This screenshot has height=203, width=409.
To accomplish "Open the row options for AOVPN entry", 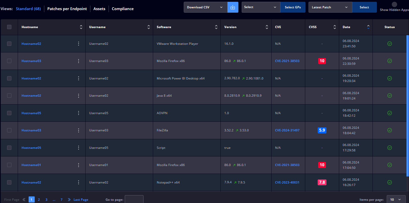I will 78,113.
